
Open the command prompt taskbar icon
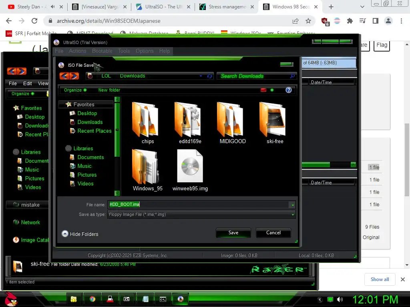coord(163,299)
